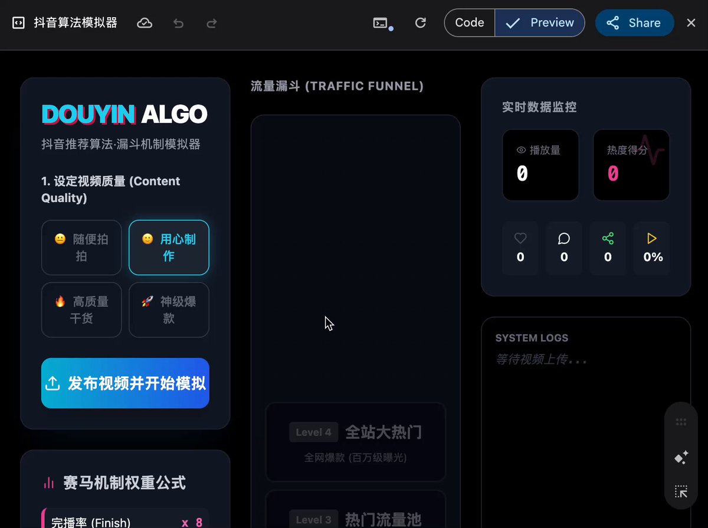Switch to the Preview tab
Viewport: 708px width, 528px height.
(x=540, y=23)
